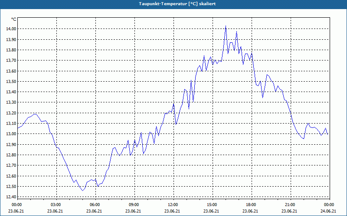Click the °C unit label on axis
Image resolution: width=347 pixels, height=216 pixels.
click(14, 19)
